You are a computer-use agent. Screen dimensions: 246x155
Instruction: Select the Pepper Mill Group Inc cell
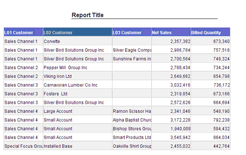click(x=77, y=68)
